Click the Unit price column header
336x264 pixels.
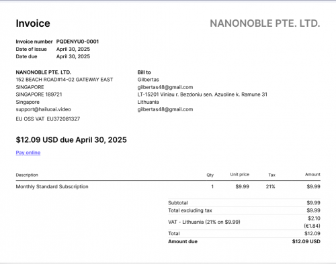click(240, 174)
